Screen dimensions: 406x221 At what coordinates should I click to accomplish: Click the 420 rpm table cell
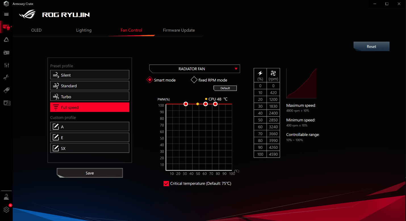coord(273,93)
